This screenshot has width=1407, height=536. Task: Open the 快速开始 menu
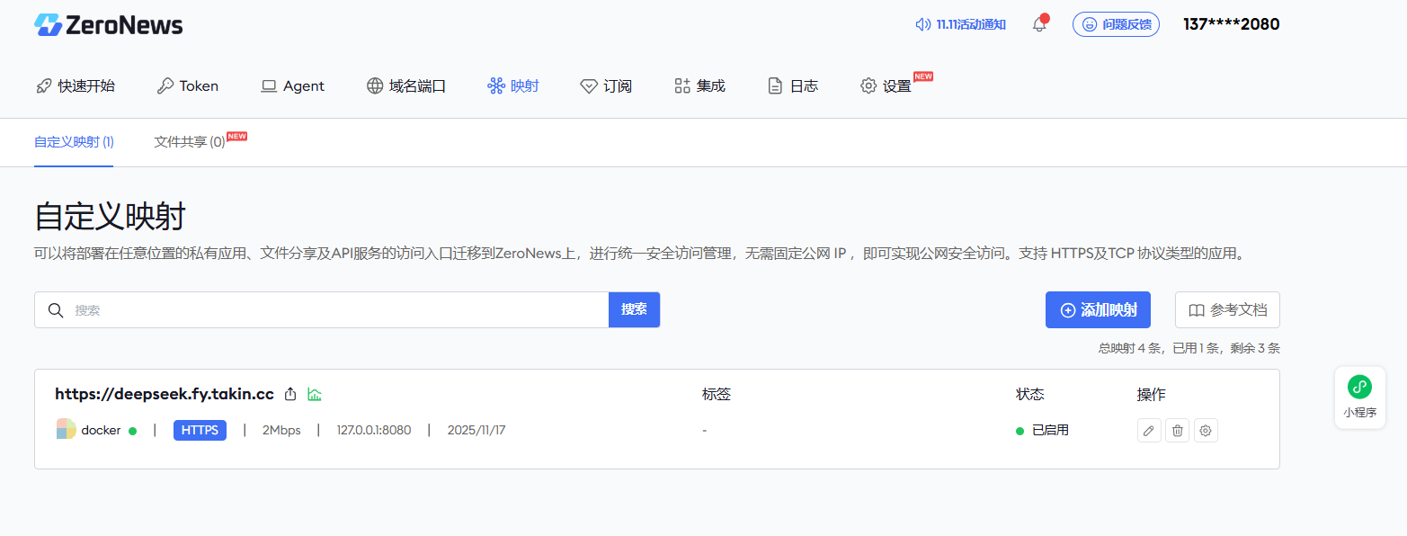point(76,86)
